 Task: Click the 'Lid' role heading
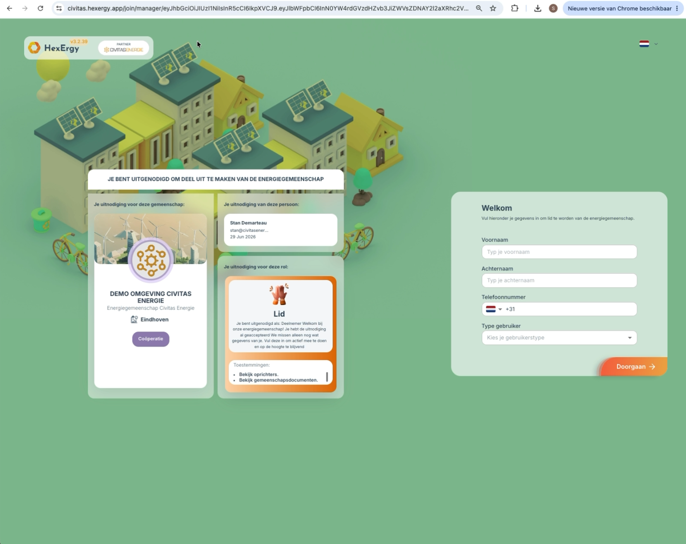pos(279,314)
